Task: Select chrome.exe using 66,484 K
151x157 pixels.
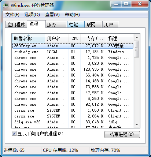Action: click(x=73, y=75)
